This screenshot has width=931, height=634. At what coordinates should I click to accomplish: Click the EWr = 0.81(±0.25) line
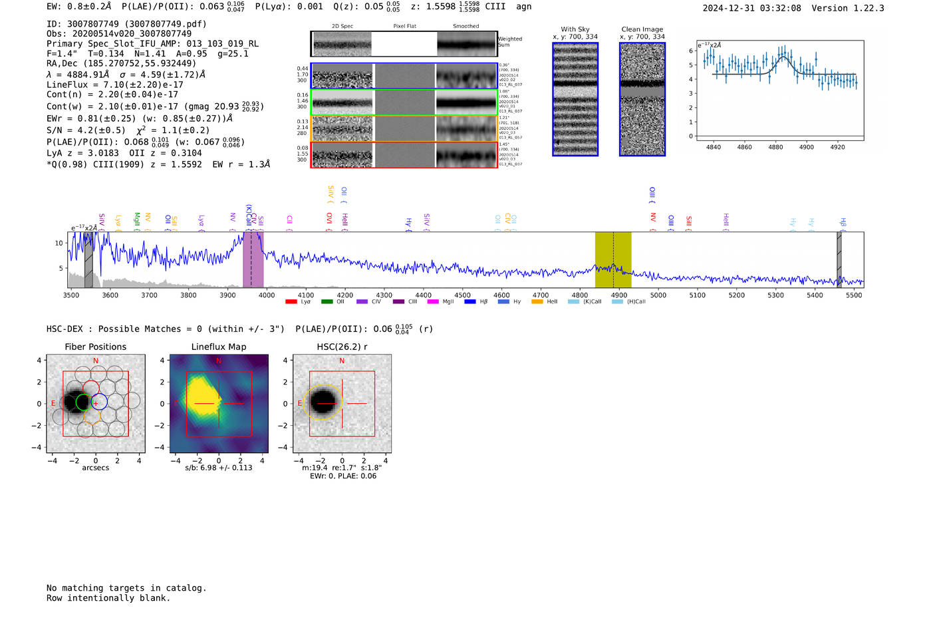click(140, 118)
